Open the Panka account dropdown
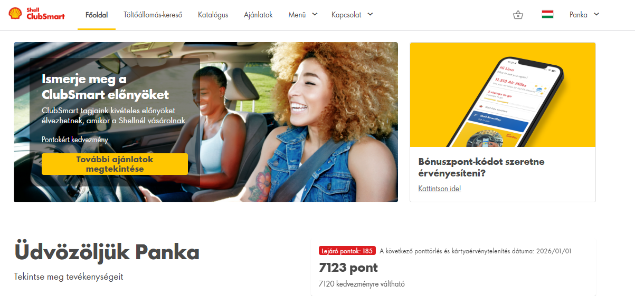 pyautogui.click(x=584, y=15)
